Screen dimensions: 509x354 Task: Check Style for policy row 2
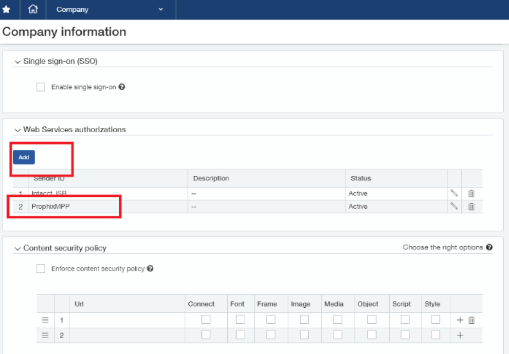pos(436,335)
